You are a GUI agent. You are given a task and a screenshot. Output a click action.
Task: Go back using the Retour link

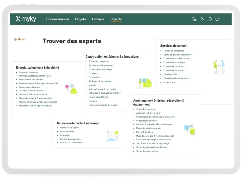[x=20, y=39]
